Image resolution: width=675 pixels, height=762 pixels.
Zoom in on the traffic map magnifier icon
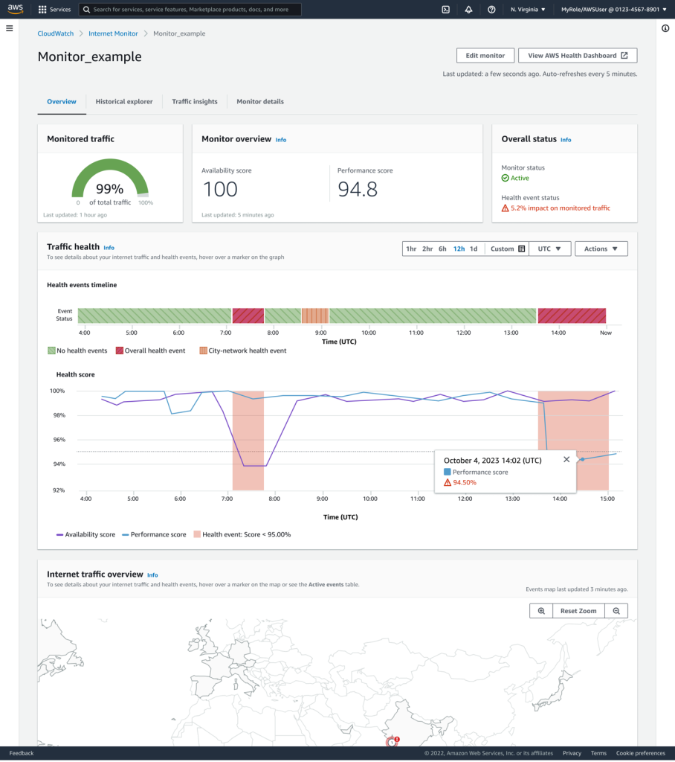(x=540, y=610)
